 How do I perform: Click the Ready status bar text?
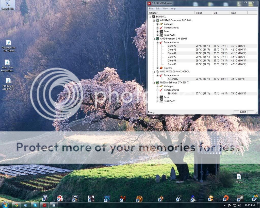151,112
